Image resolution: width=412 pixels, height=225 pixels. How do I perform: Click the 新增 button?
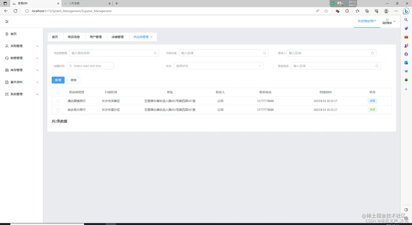click(58, 80)
